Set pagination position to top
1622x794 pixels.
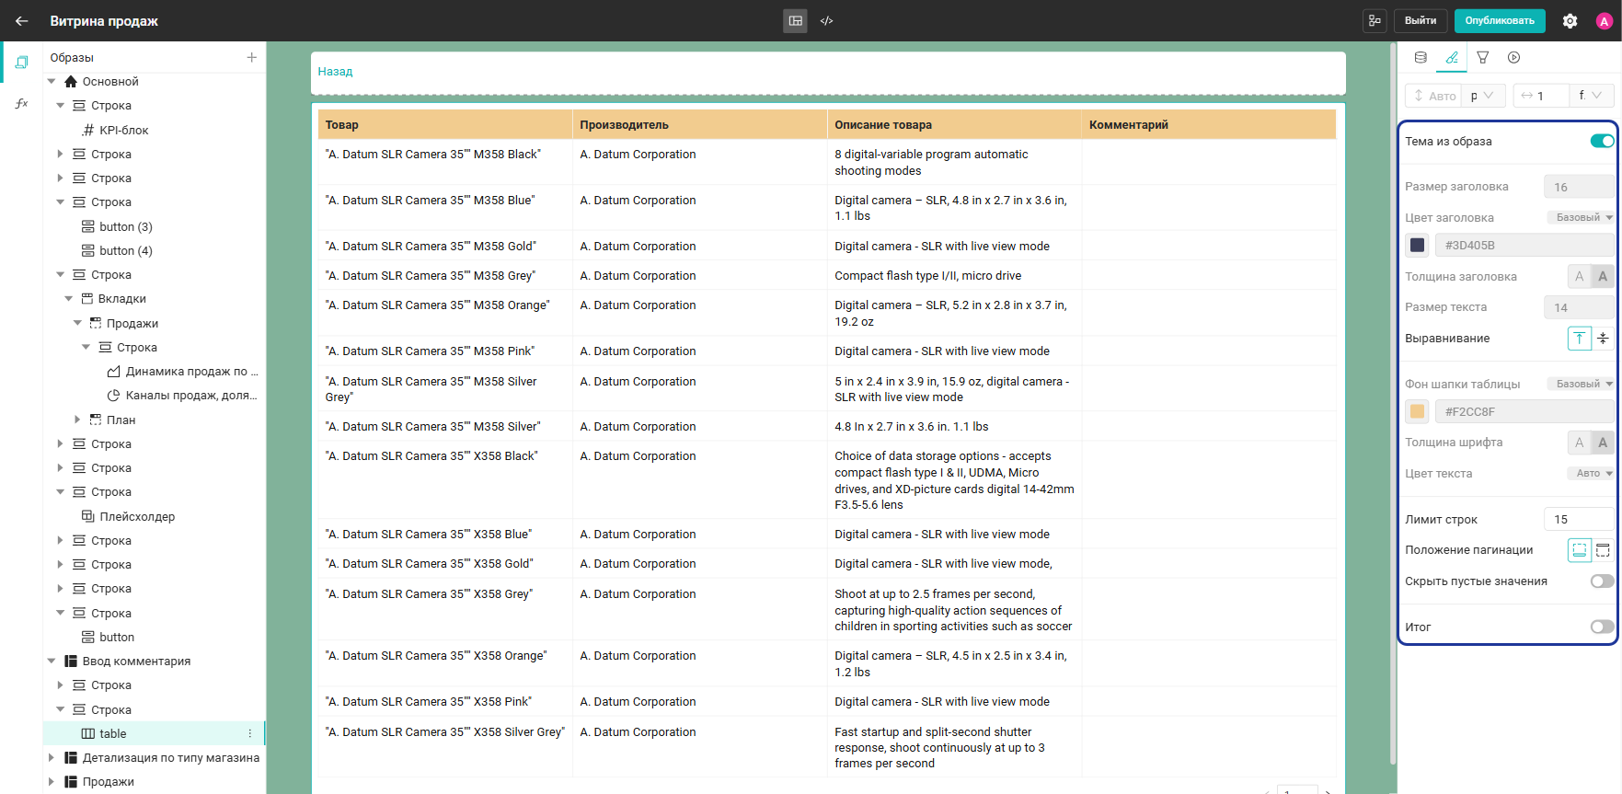(x=1603, y=550)
